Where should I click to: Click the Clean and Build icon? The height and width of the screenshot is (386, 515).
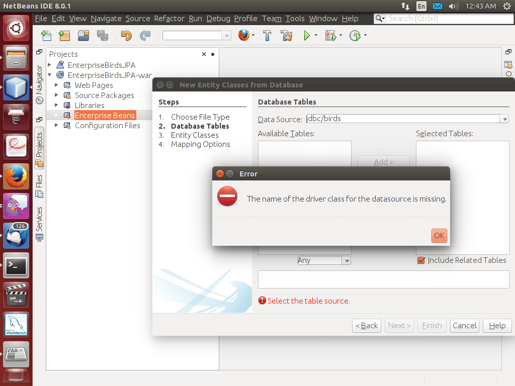pyautogui.click(x=286, y=36)
